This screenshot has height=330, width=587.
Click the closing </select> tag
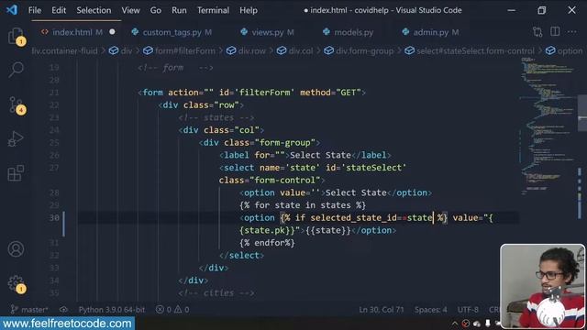click(242, 255)
